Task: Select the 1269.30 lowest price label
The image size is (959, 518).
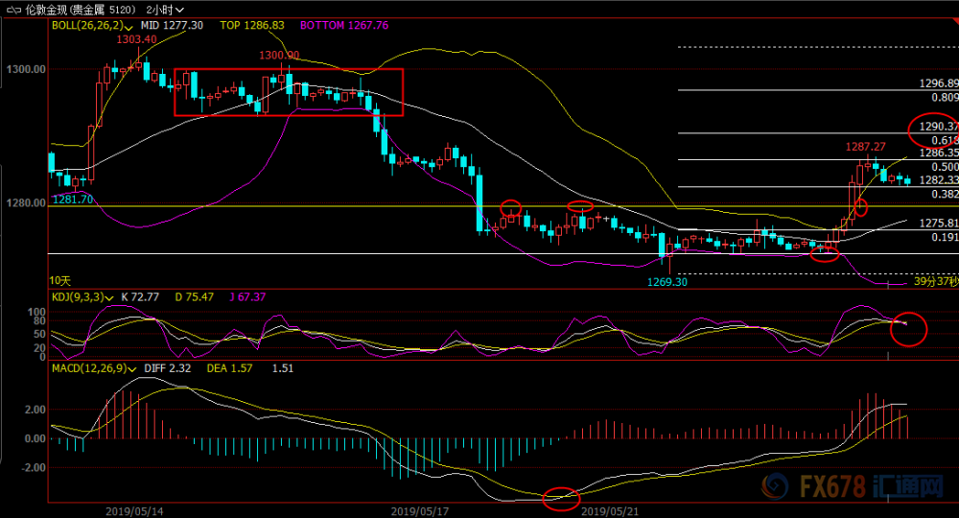Action: (667, 282)
